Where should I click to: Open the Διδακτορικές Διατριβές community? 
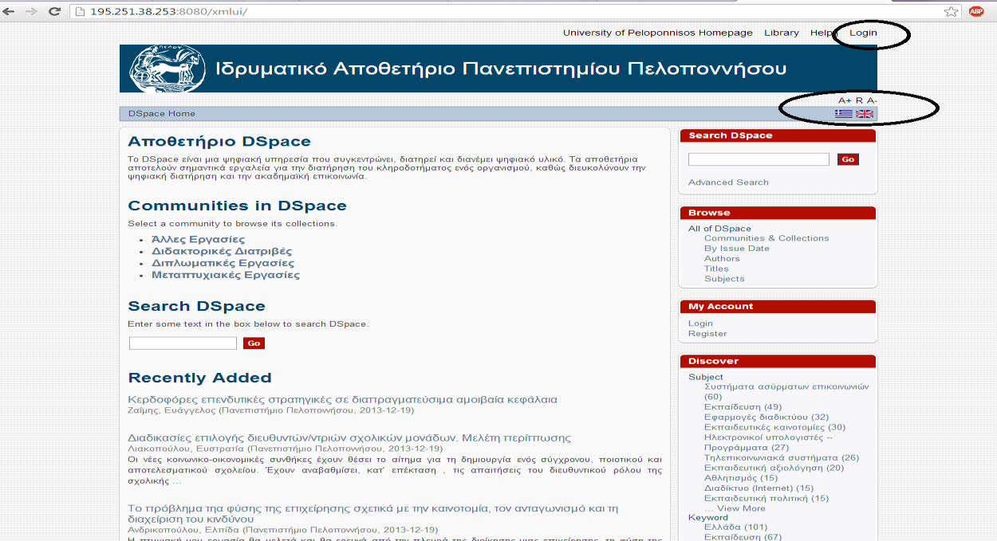[222, 252]
